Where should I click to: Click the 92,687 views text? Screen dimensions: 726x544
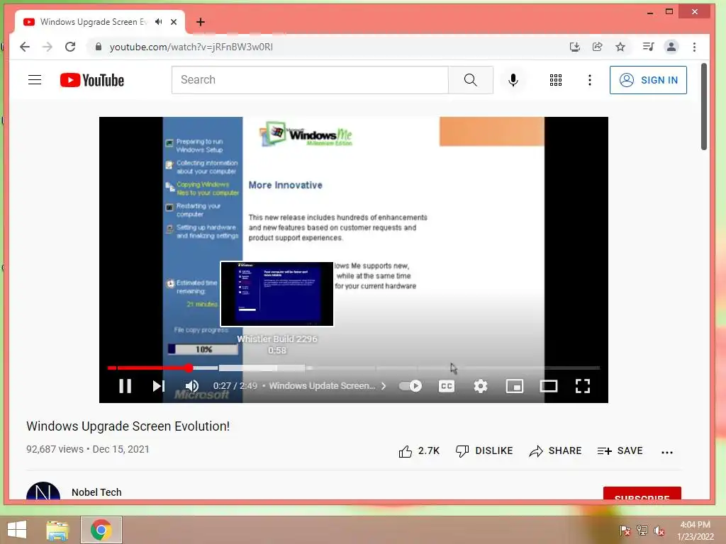[55, 449]
